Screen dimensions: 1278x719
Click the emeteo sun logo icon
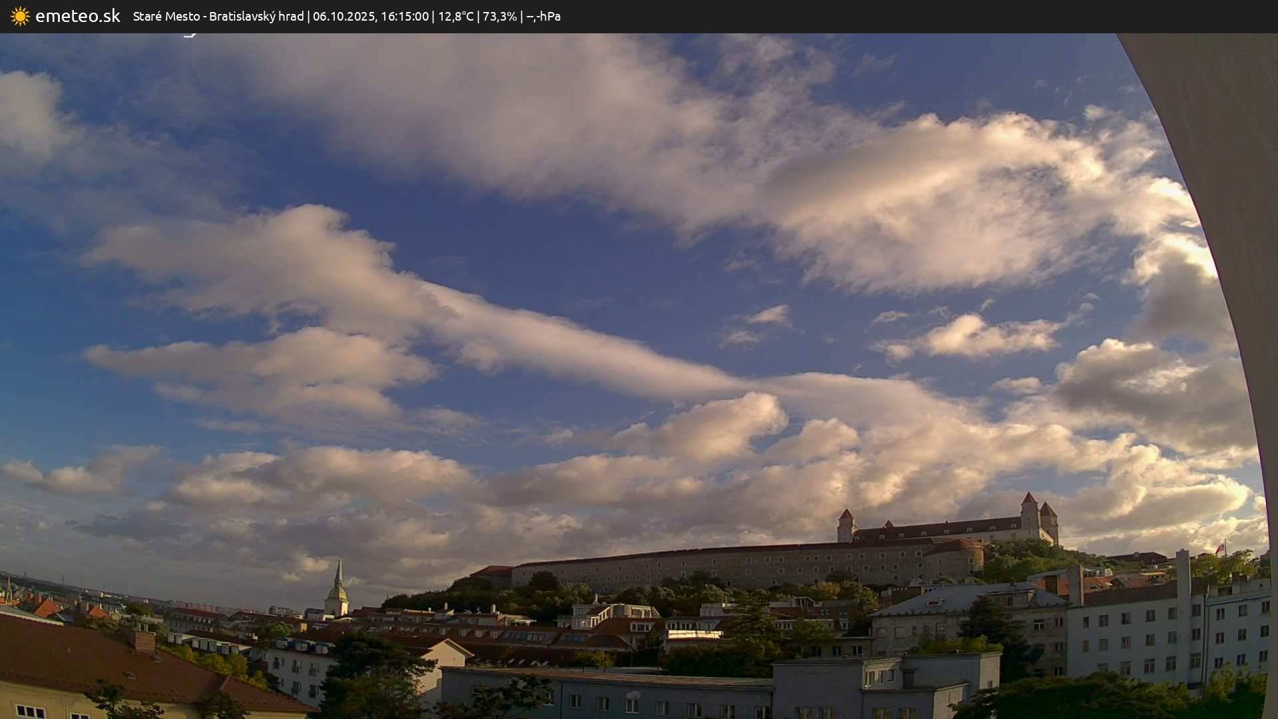[20, 16]
